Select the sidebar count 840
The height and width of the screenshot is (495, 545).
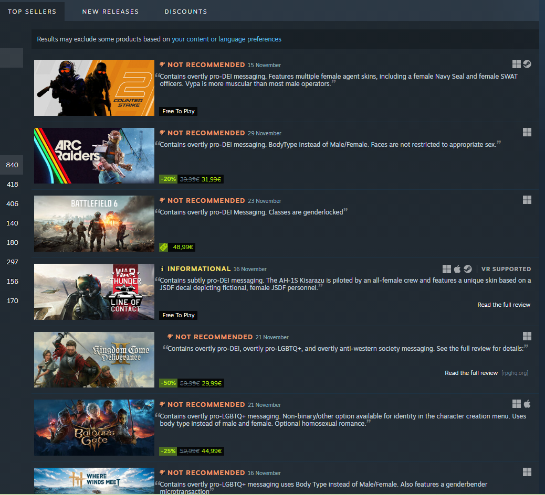pos(12,165)
